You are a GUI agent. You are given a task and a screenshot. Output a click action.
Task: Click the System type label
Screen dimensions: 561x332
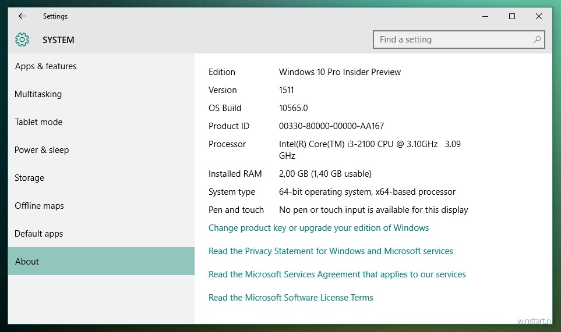pyautogui.click(x=232, y=192)
